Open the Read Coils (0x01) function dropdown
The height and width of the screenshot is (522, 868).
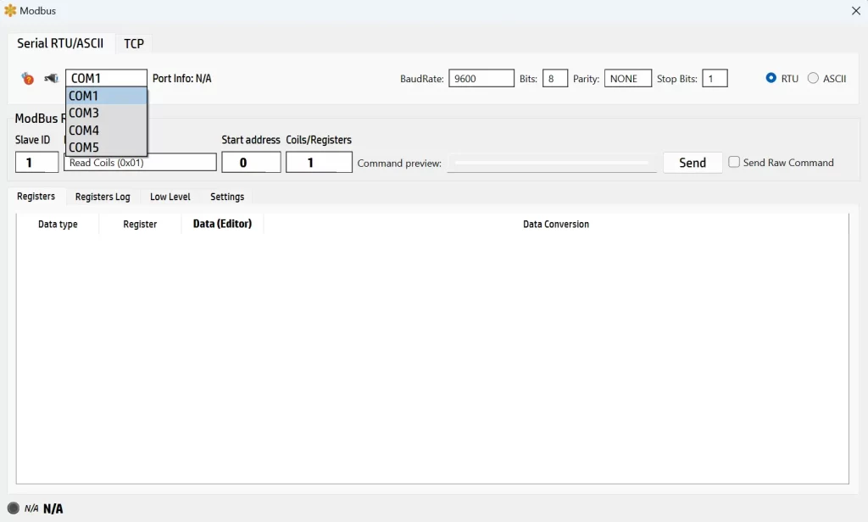point(140,163)
